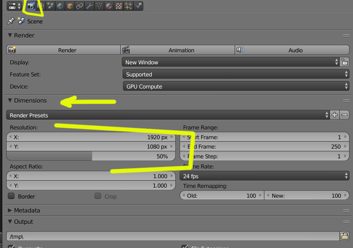Increase End Frame with right arrow
The height and width of the screenshot is (248, 353).
346,146
